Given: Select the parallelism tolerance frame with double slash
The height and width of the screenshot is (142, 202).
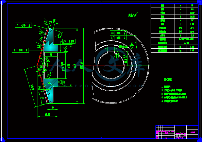Looking at the screenshot, I should click(118, 38).
